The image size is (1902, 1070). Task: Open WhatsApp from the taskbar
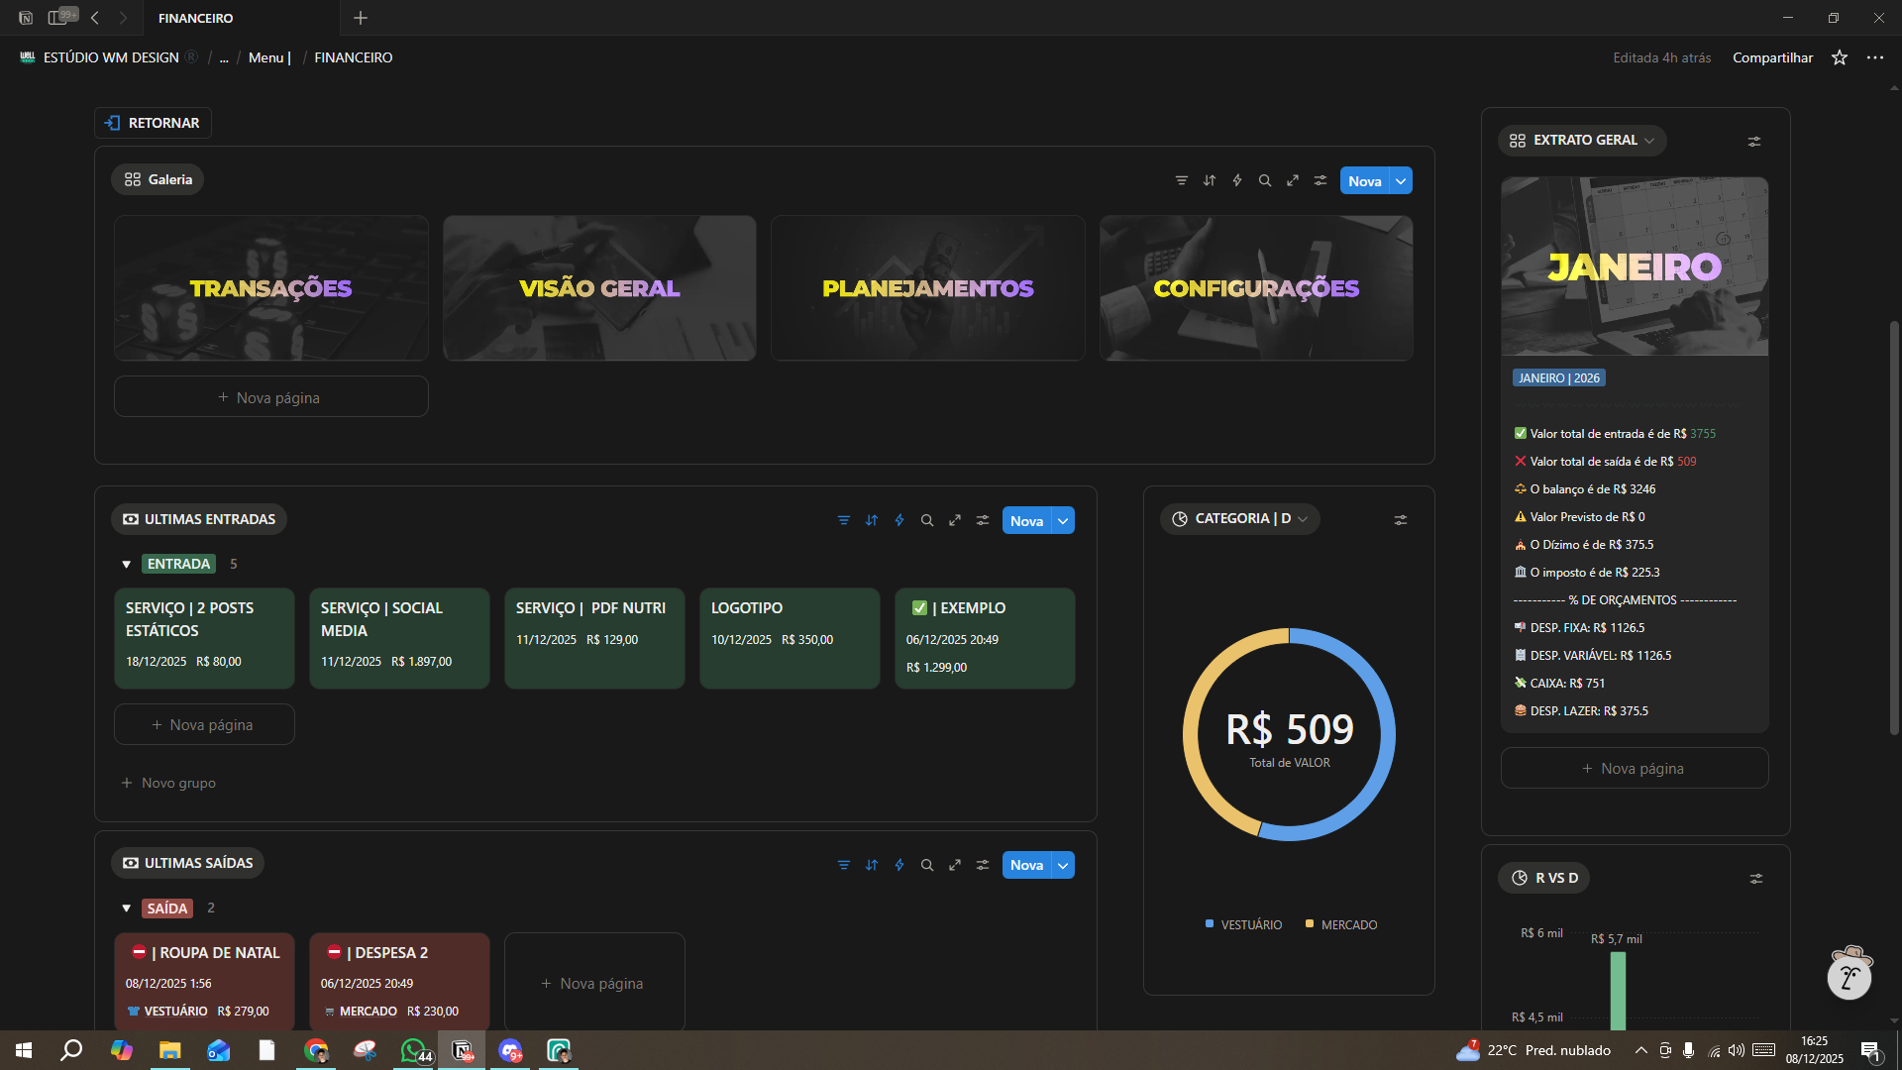point(413,1050)
